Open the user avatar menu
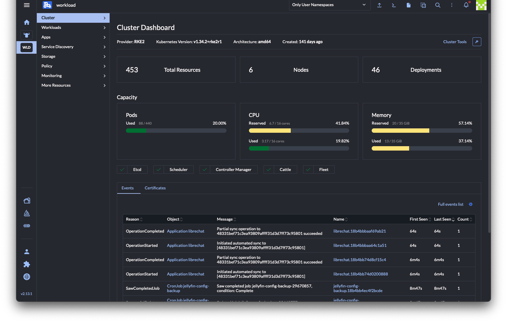 pos(481,5)
